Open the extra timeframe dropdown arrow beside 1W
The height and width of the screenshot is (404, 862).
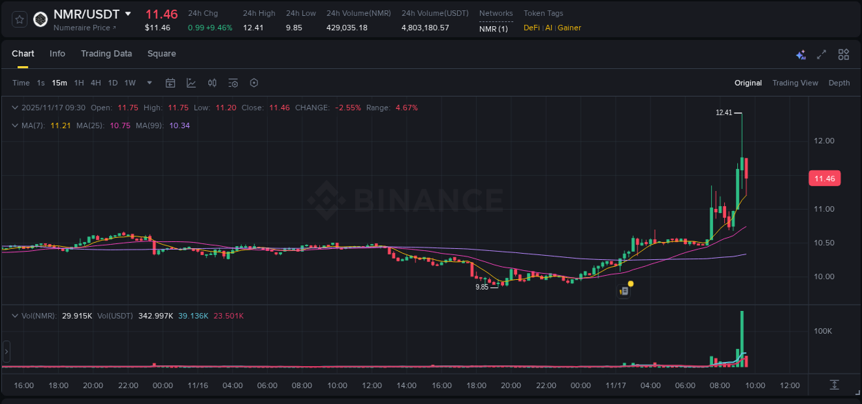(x=148, y=83)
